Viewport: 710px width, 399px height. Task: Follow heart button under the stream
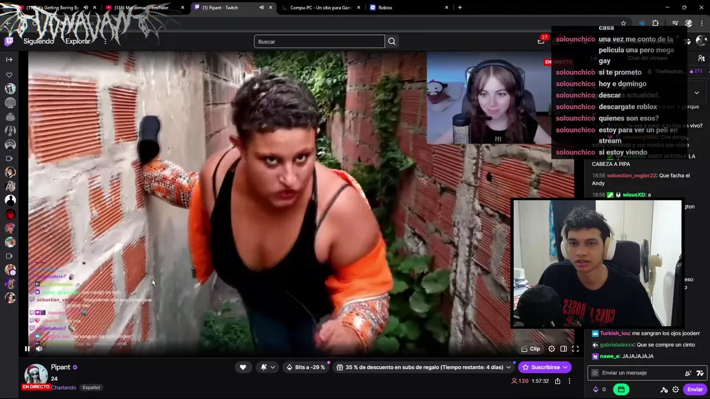(x=243, y=367)
